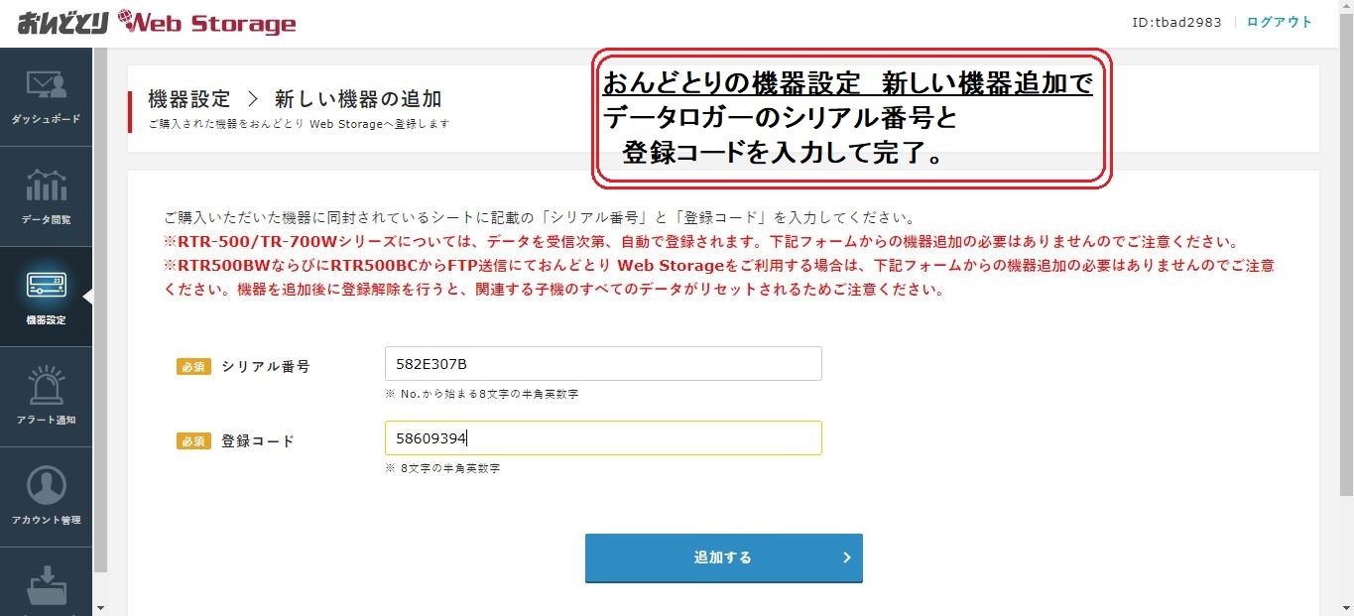Screen dimensions: 1354x616
Task: Select the アカウント管理 person icon
Action: (x=46, y=485)
